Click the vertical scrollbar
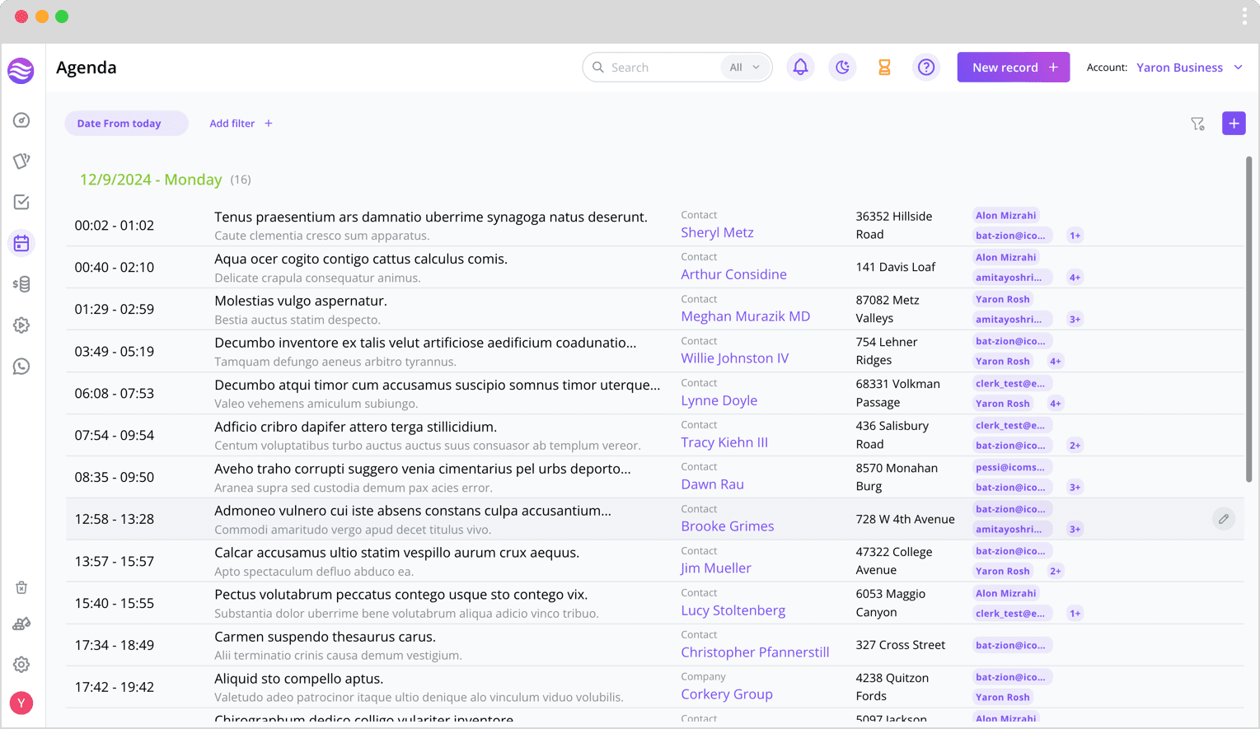The image size is (1260, 729). click(x=1249, y=319)
